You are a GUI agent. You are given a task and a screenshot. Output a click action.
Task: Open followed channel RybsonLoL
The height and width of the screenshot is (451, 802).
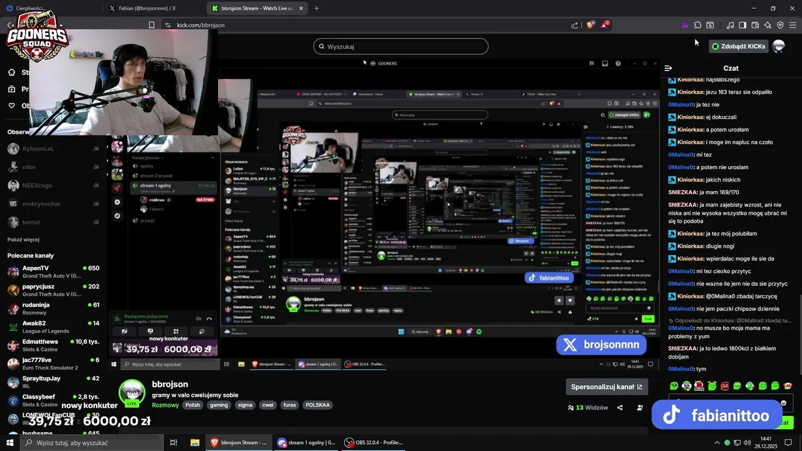coord(53,148)
